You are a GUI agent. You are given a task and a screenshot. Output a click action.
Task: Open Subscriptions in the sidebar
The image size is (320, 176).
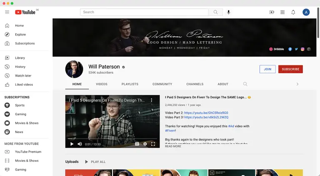point(25,43)
